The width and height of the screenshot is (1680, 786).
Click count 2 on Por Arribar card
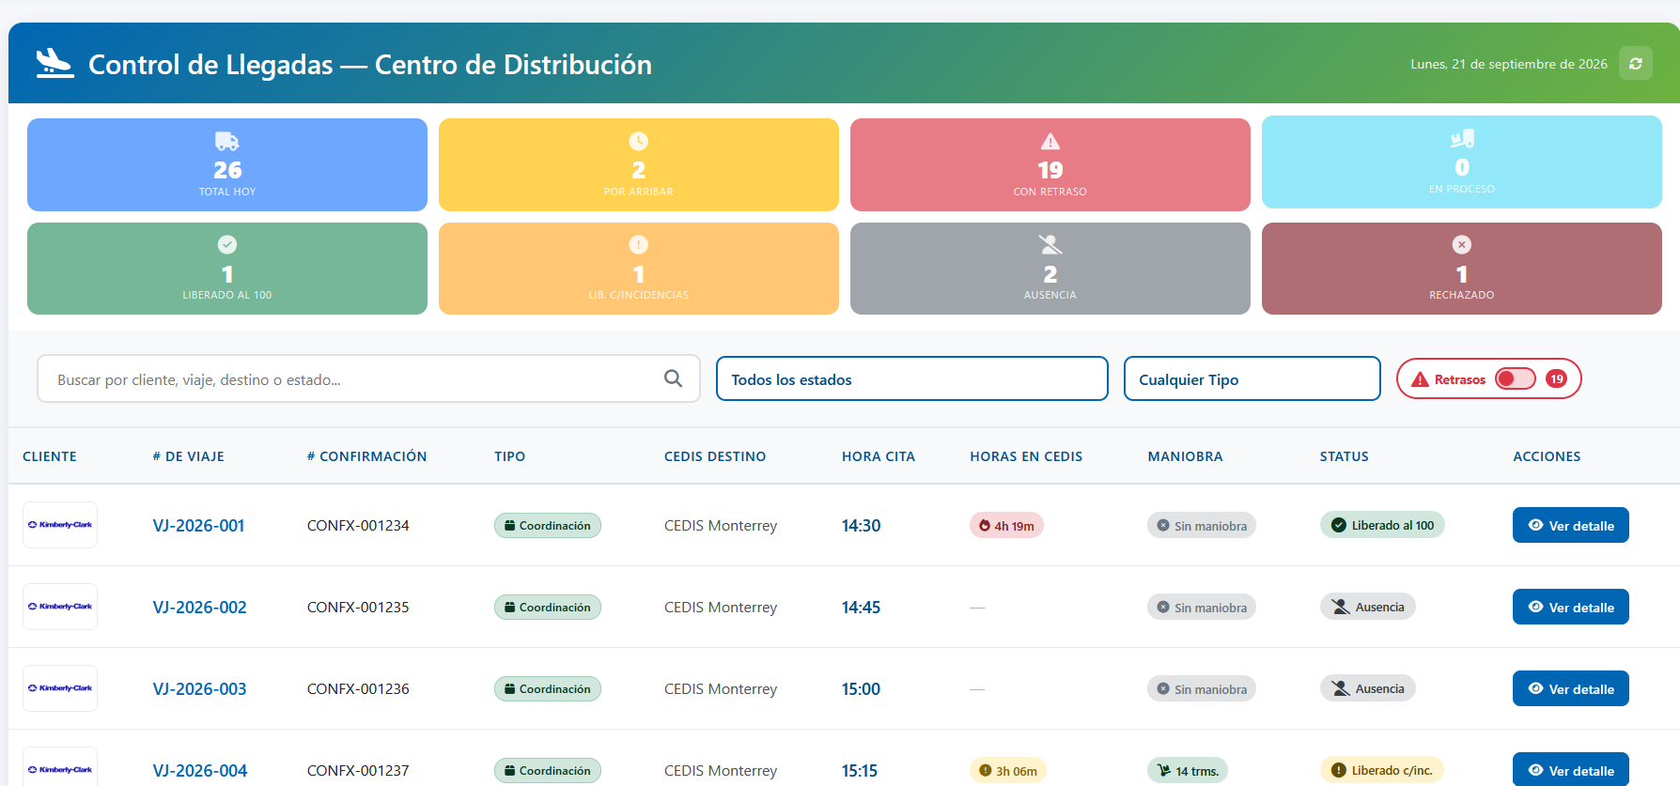[x=639, y=170]
